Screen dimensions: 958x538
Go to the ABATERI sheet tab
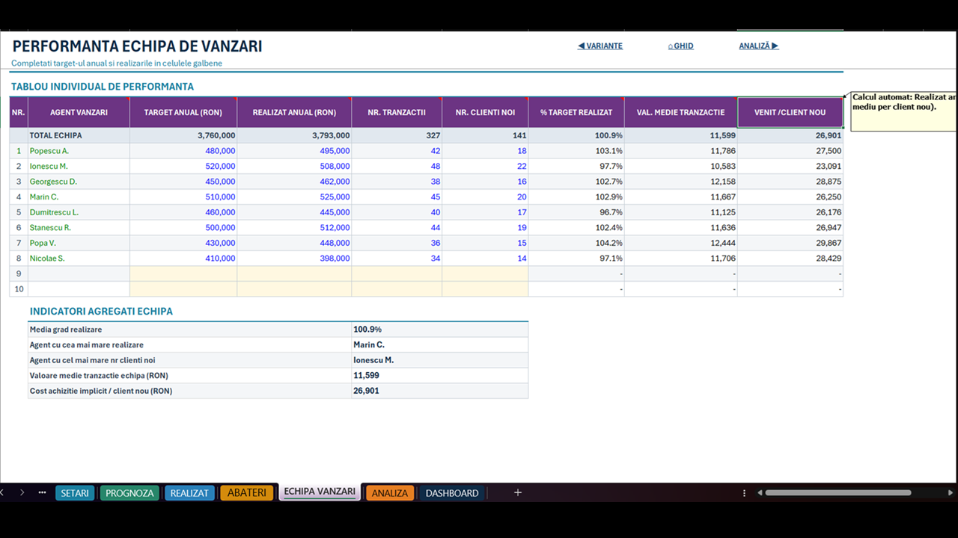[x=247, y=493]
